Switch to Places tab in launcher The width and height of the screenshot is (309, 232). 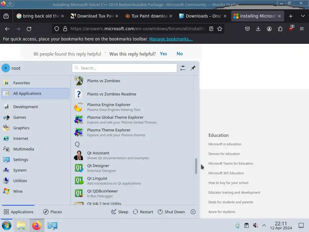click(x=53, y=212)
